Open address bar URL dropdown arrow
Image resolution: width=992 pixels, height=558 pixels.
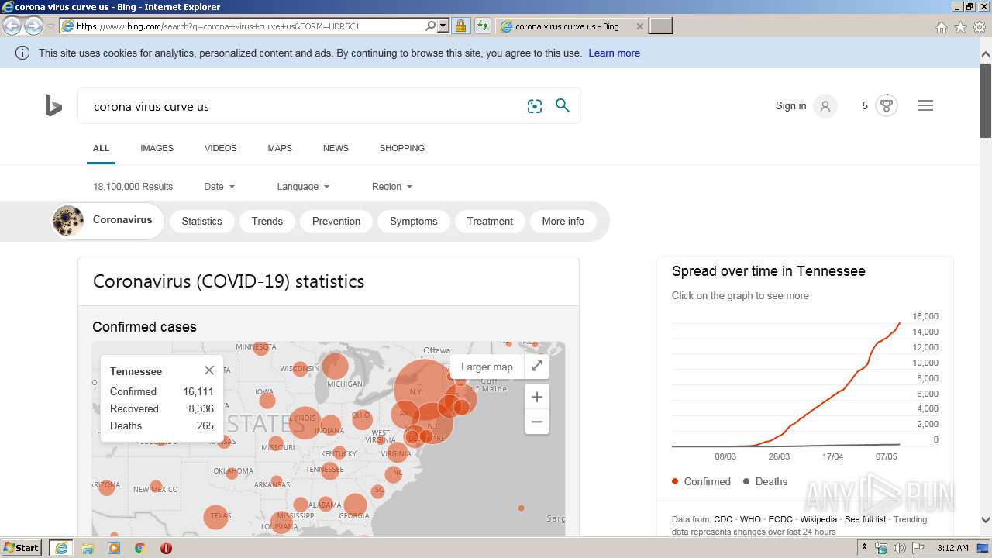coord(443,26)
